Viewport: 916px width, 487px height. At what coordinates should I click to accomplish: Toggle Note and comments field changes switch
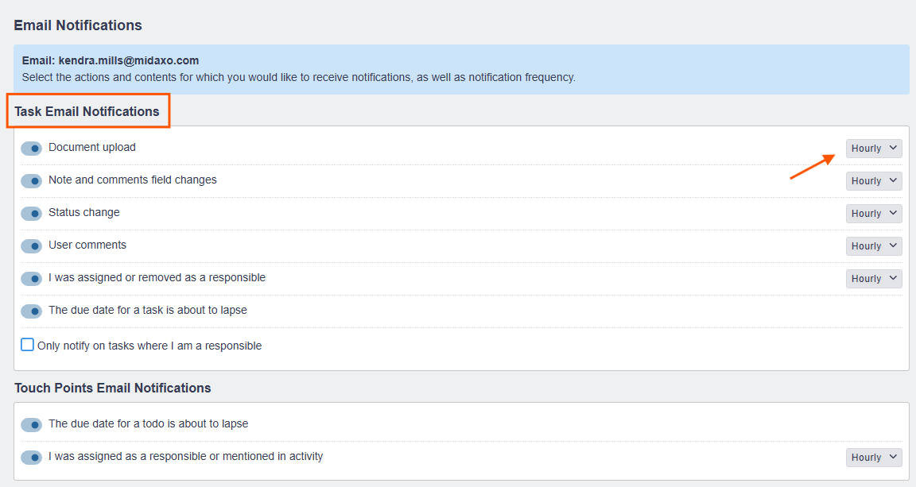[32, 181]
